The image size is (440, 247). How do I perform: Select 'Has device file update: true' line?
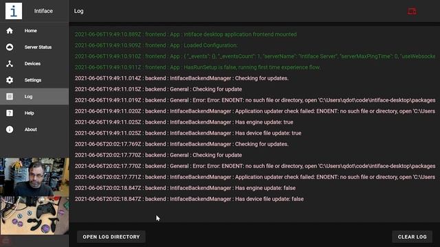(188, 133)
